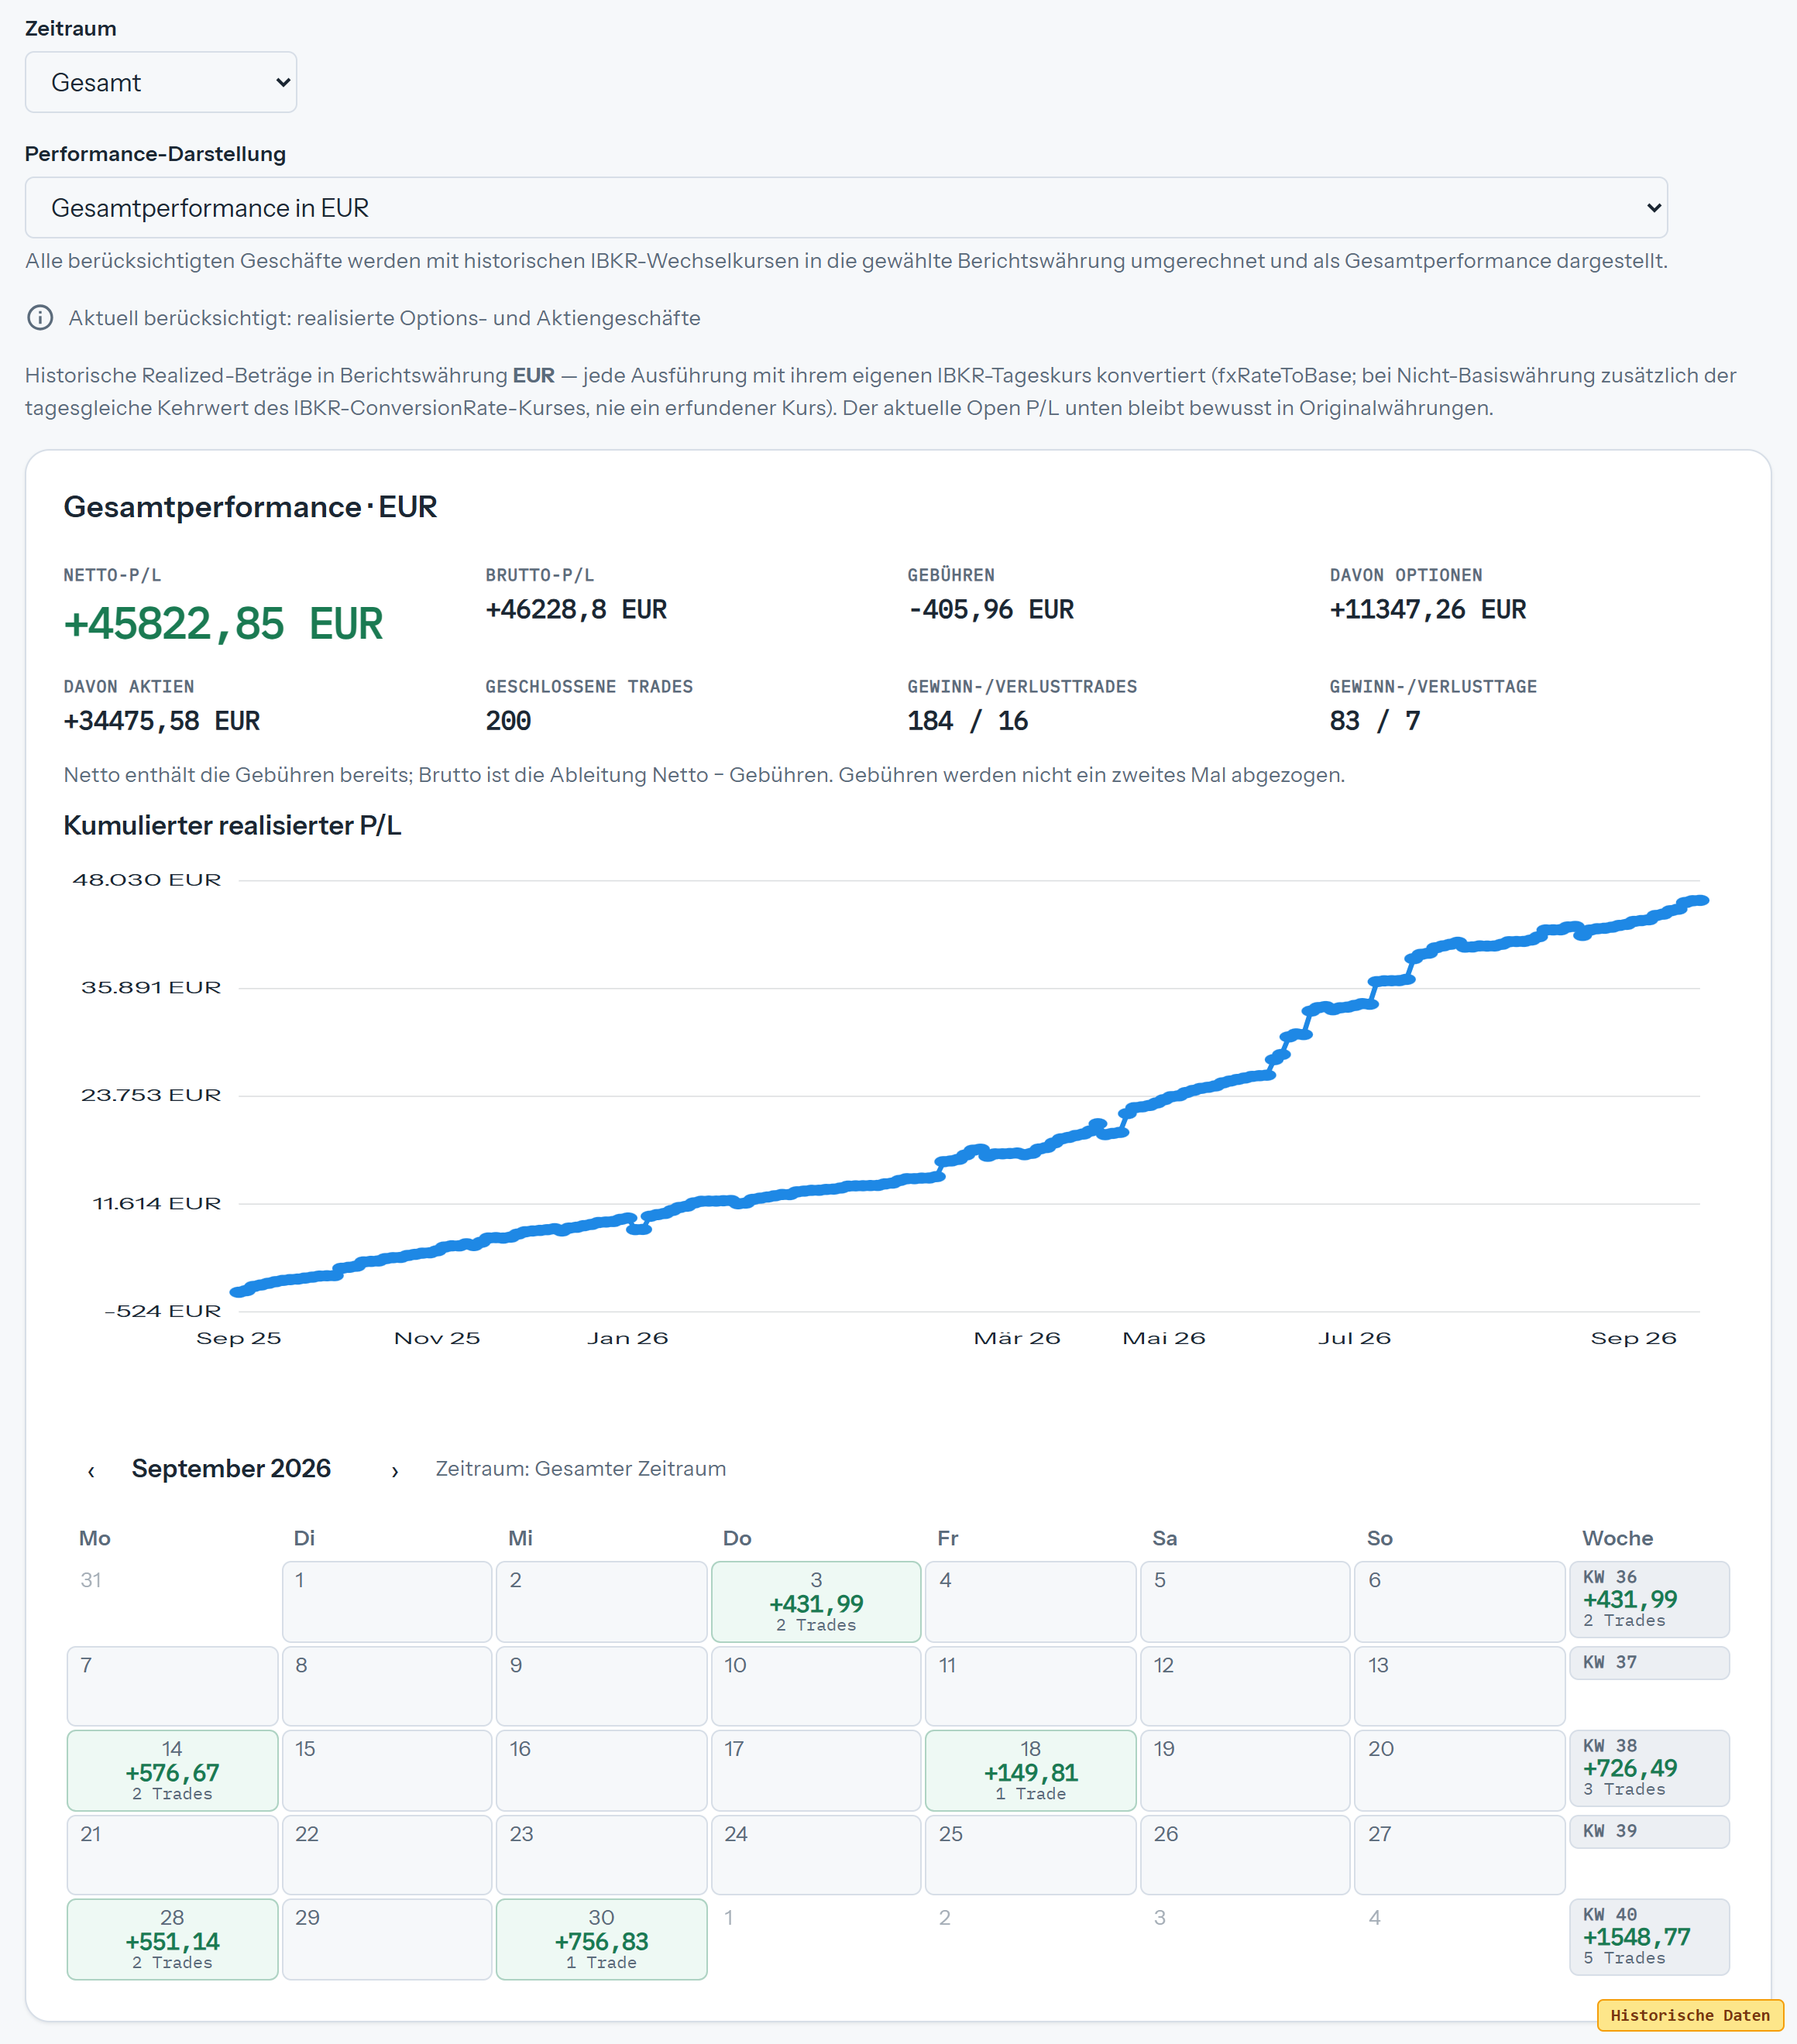
Task: Open week KW 40 summary +1548,77
Action: pyautogui.click(x=1649, y=1937)
